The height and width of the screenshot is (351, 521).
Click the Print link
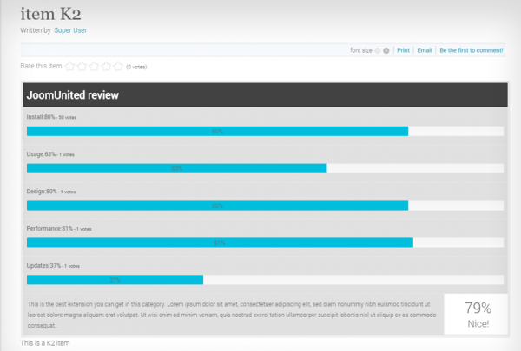[404, 50]
